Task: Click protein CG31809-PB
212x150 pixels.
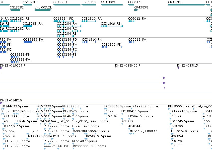Action: click(112, 47)
